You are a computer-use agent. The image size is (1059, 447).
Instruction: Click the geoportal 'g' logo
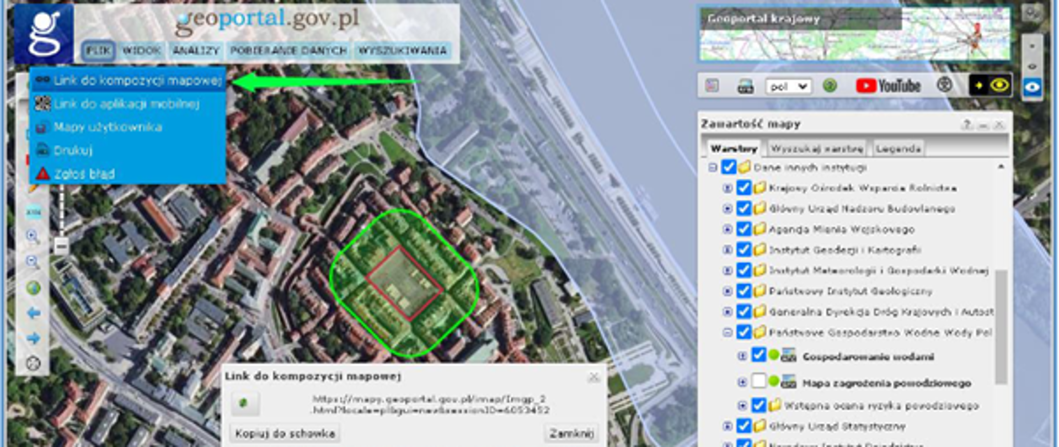click(44, 33)
